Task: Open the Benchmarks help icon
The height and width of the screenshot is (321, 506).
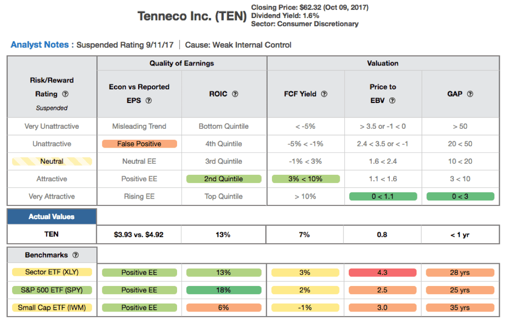Action: tap(75, 255)
